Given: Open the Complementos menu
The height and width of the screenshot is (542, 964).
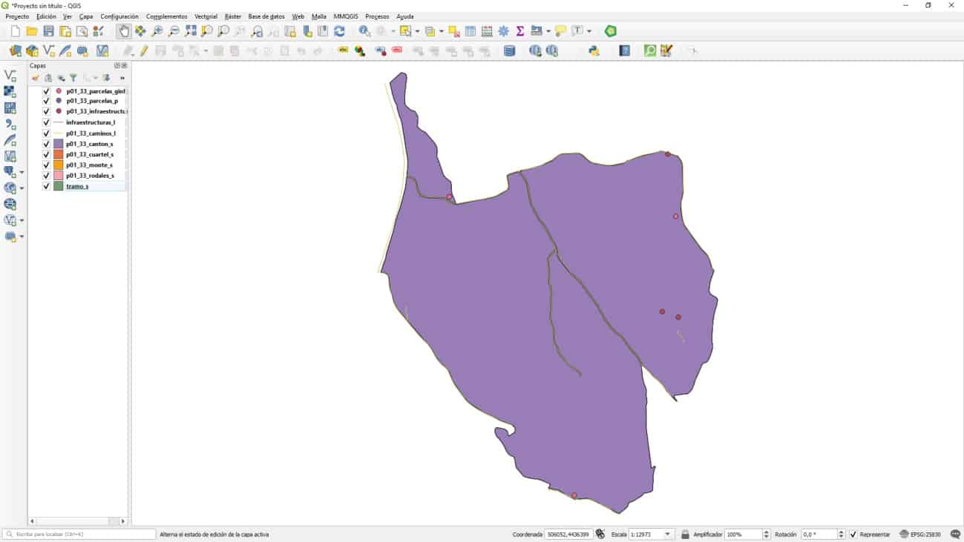Looking at the screenshot, I should [x=166, y=16].
